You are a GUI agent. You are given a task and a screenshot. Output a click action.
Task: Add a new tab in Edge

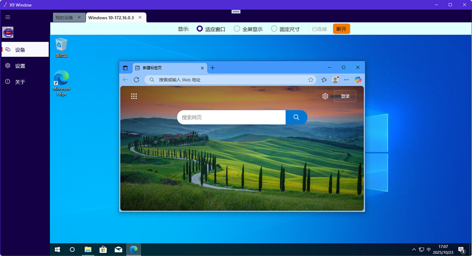coord(212,68)
